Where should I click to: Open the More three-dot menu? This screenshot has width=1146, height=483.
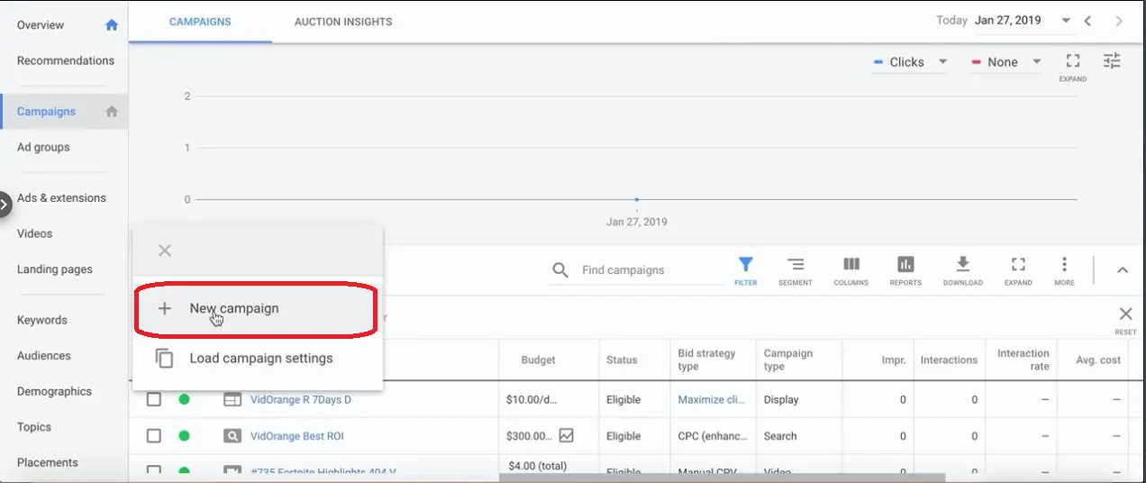point(1064,265)
